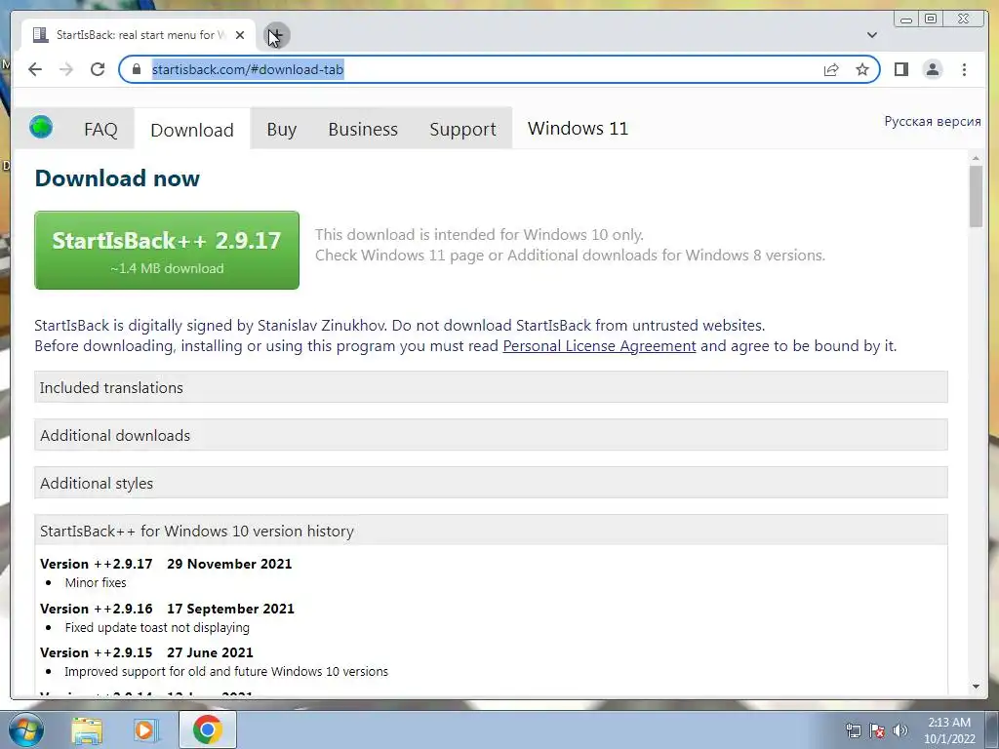
Task: Click the StartIsBack globe logo
Action: pos(41,128)
